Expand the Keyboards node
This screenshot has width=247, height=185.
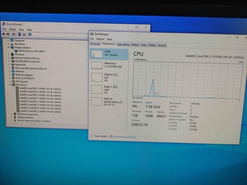9,65
